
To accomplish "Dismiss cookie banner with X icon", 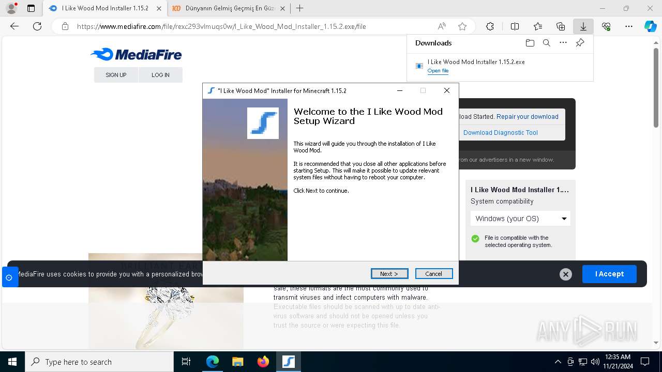I will (566, 274).
